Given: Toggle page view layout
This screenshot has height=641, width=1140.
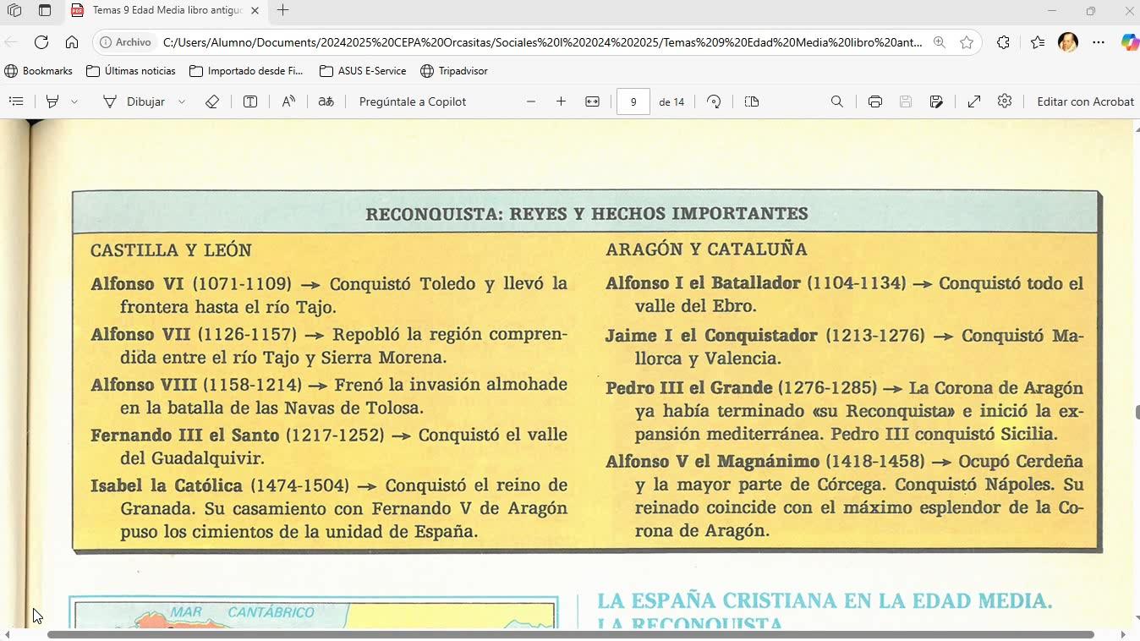Looking at the screenshot, I should 752,101.
